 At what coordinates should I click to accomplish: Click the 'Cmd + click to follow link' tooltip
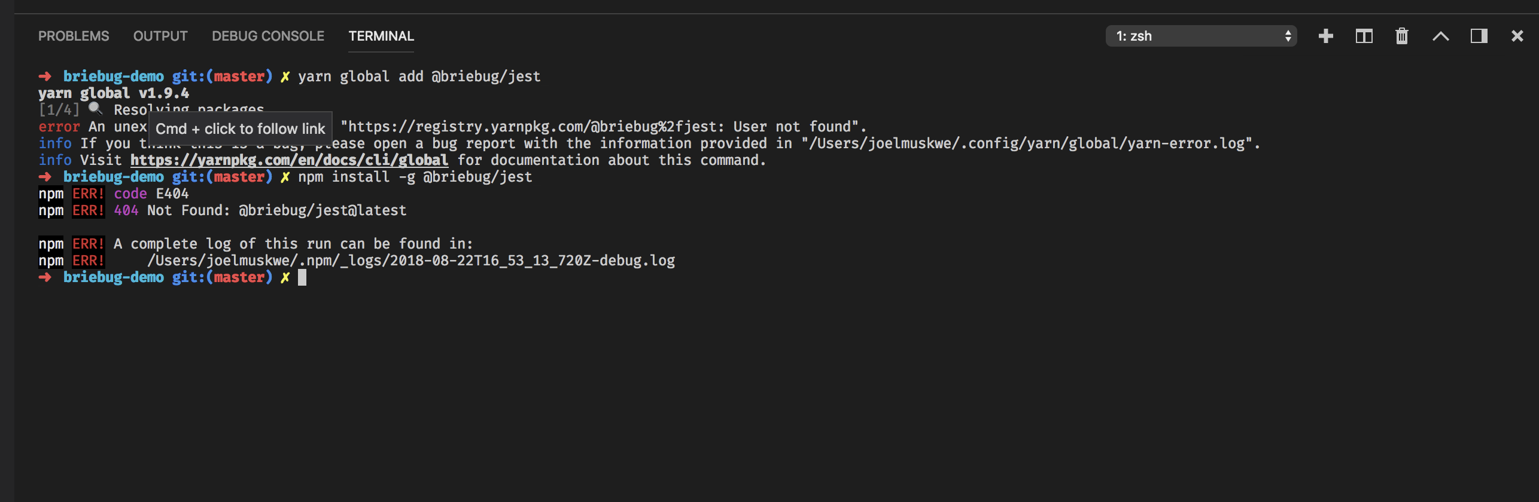click(x=239, y=128)
